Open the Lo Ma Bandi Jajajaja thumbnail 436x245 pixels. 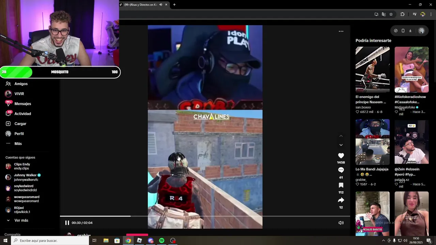pyautogui.click(x=372, y=142)
